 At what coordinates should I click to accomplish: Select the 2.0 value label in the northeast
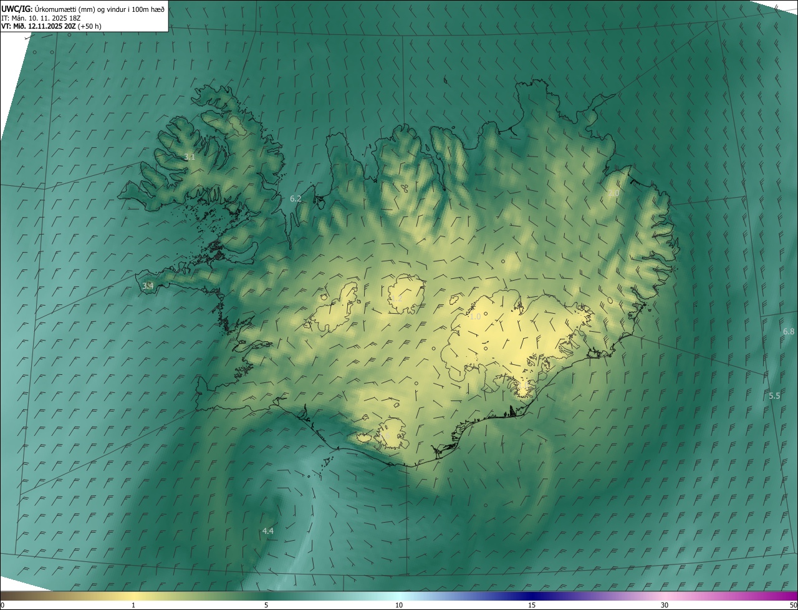pos(613,193)
